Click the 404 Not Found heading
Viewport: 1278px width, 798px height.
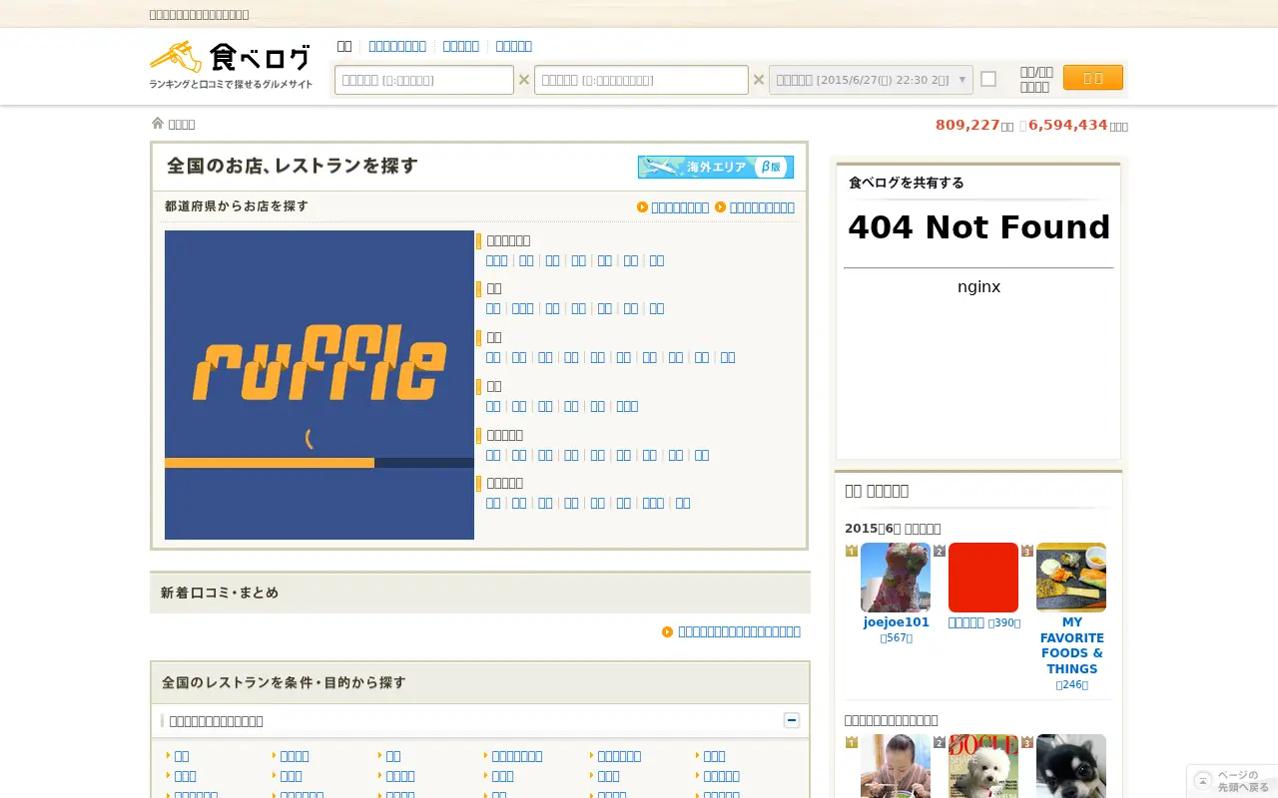[978, 227]
